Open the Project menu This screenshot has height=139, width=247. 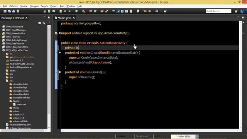[54, 6]
